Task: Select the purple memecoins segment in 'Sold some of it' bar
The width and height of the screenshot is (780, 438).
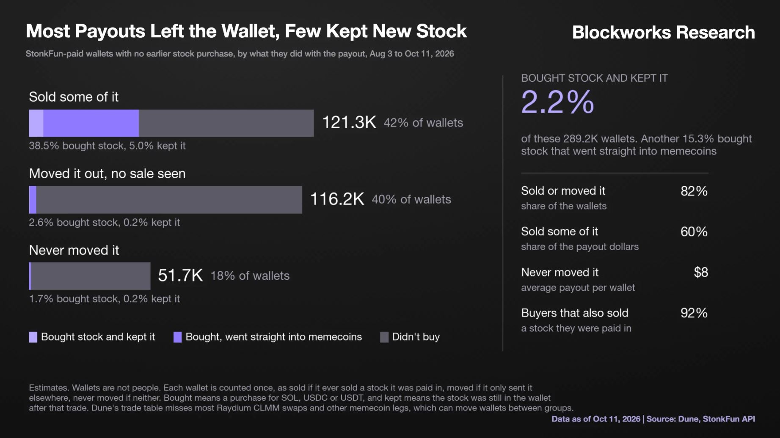Action: (91, 123)
